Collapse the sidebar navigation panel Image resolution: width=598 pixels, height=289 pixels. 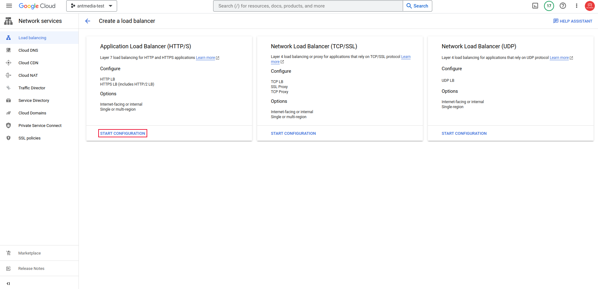click(8, 283)
